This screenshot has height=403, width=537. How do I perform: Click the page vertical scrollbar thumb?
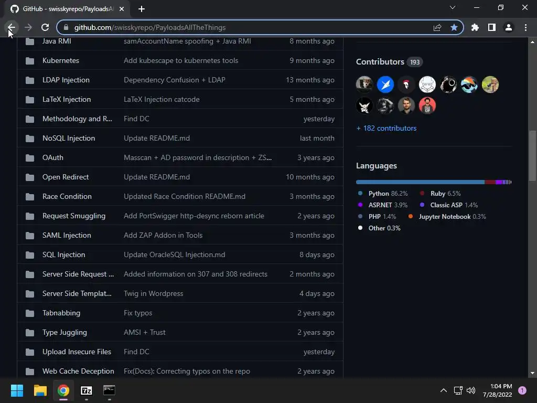532,156
